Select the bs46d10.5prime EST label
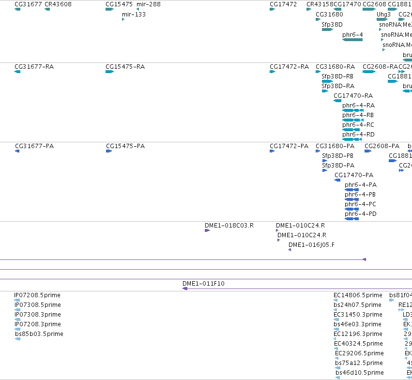The image size is (412, 380). [360, 373]
